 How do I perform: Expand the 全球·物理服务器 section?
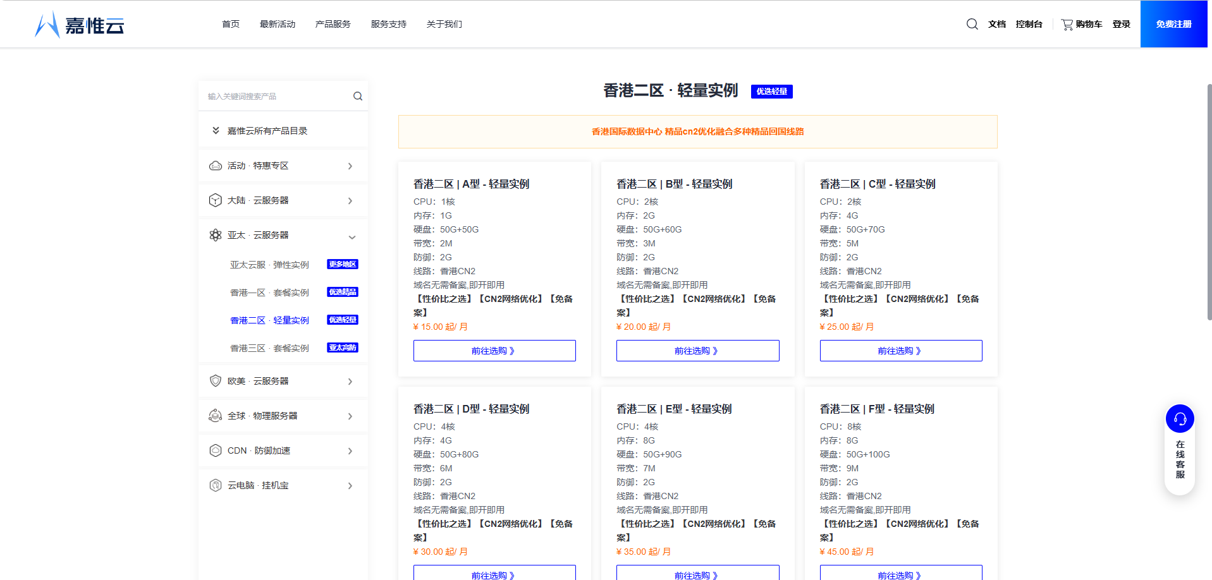(350, 416)
